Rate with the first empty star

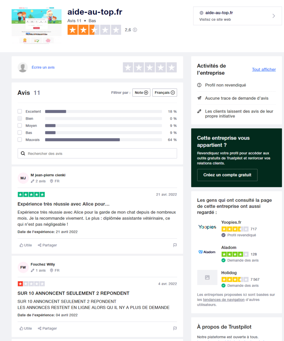(128, 67)
